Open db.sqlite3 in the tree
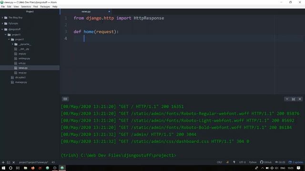The image size is (305, 171). (20, 77)
